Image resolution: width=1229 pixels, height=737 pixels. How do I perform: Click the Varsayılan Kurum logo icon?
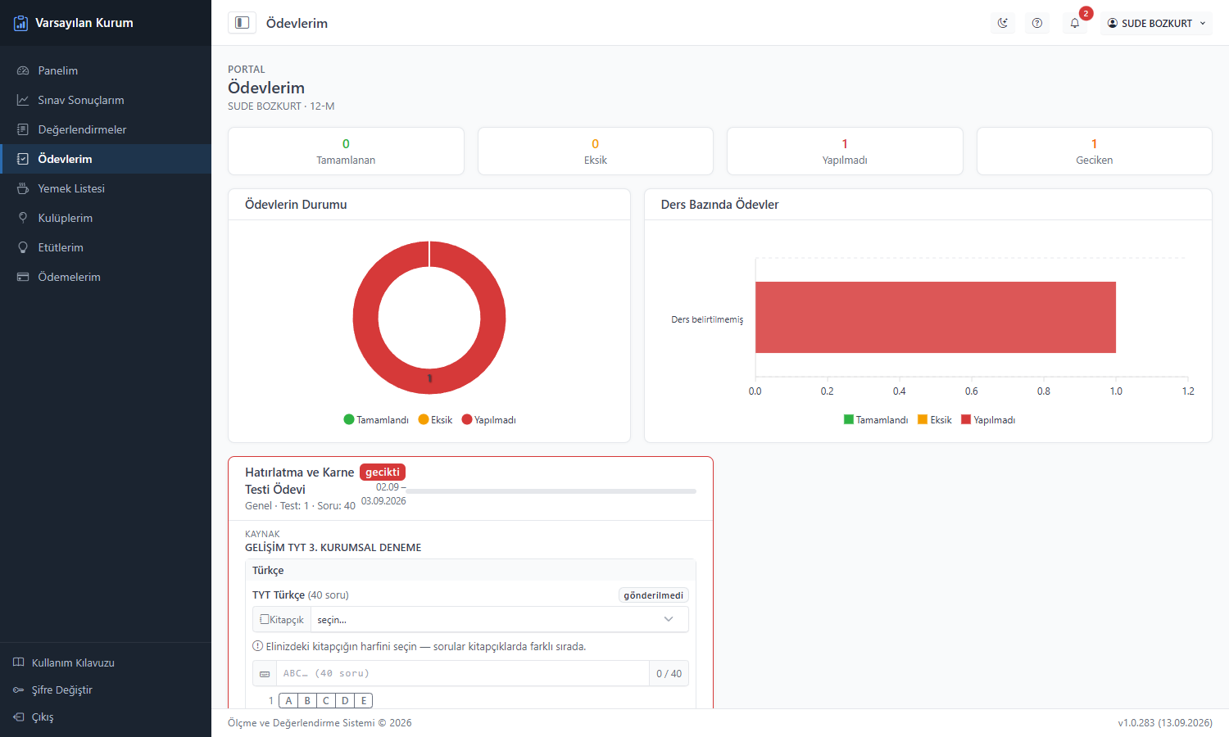click(21, 23)
